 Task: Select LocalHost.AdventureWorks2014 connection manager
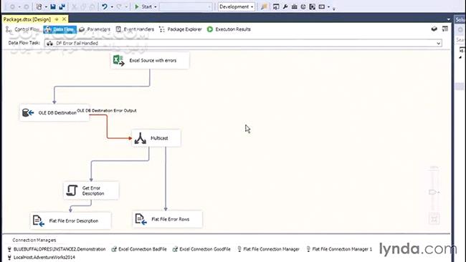tap(42, 257)
